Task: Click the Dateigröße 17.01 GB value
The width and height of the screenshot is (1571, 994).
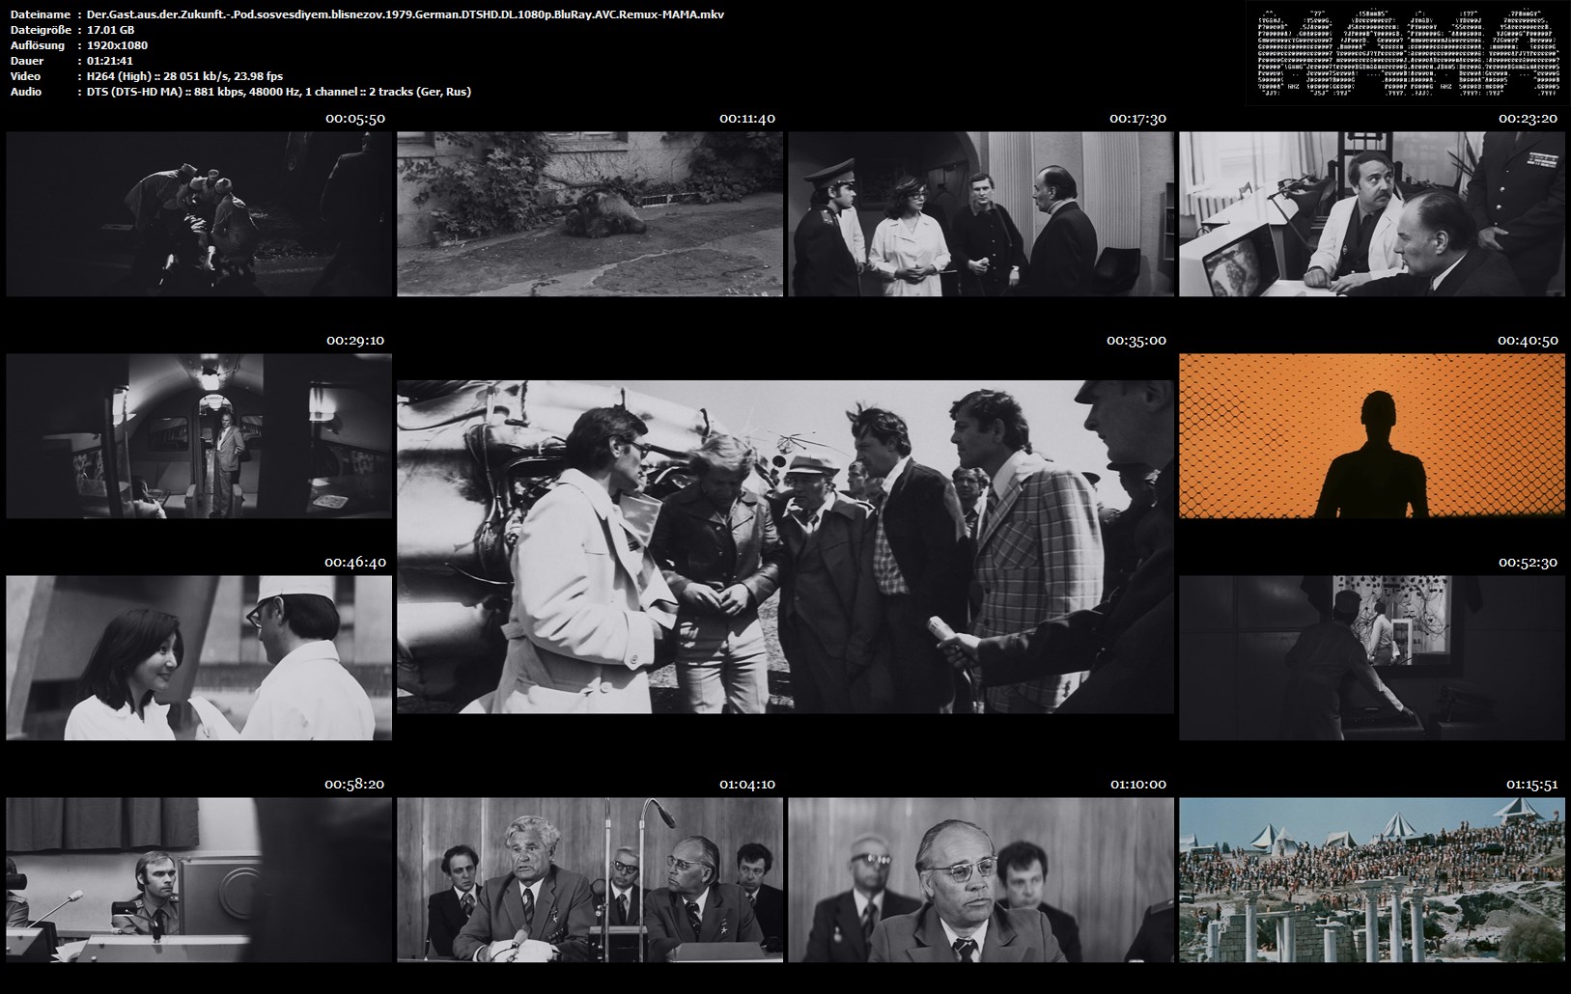Action: 110,30
